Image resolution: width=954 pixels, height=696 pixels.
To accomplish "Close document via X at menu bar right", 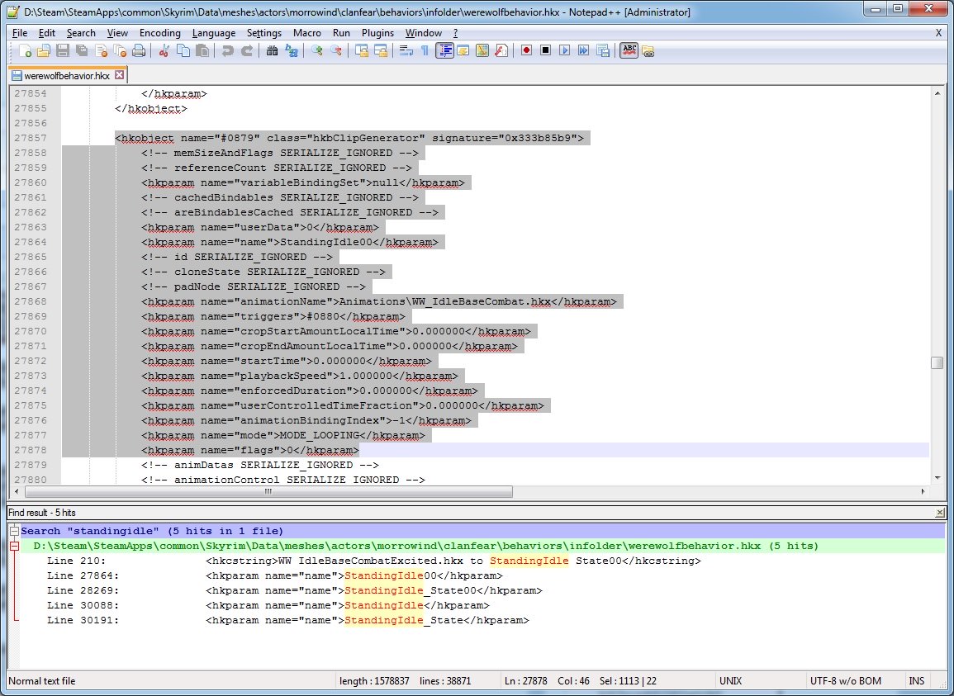I will 938,33.
